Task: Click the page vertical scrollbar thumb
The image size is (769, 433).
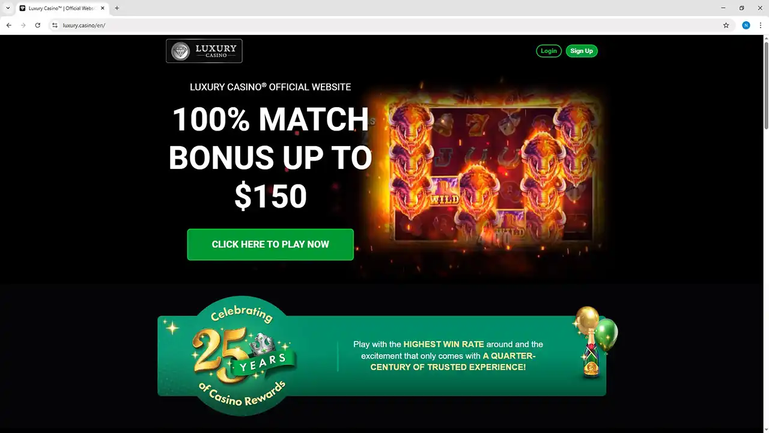Action: pyautogui.click(x=765, y=84)
